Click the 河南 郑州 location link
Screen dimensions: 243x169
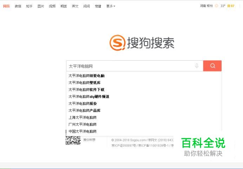pos(206,6)
